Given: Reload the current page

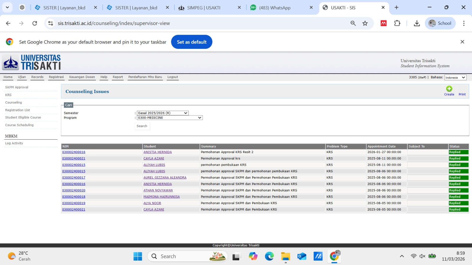Looking at the screenshot, I should pos(35,23).
